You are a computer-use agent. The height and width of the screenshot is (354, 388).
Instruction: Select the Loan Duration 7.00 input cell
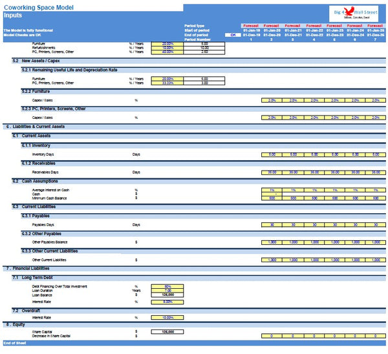point(167,291)
